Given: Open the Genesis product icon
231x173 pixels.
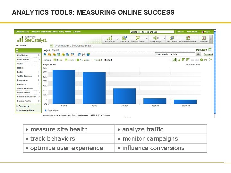Looking at the screenshot, I should coord(204,38).
